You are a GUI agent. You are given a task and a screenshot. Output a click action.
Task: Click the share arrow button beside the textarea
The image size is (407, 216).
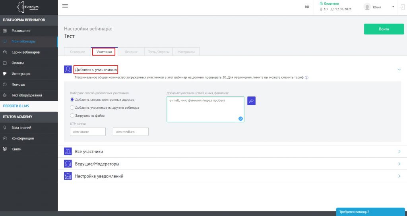251,101
